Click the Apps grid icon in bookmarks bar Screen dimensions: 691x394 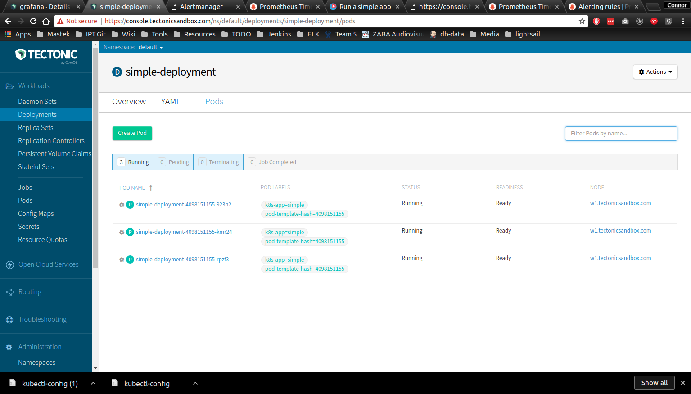coord(8,34)
